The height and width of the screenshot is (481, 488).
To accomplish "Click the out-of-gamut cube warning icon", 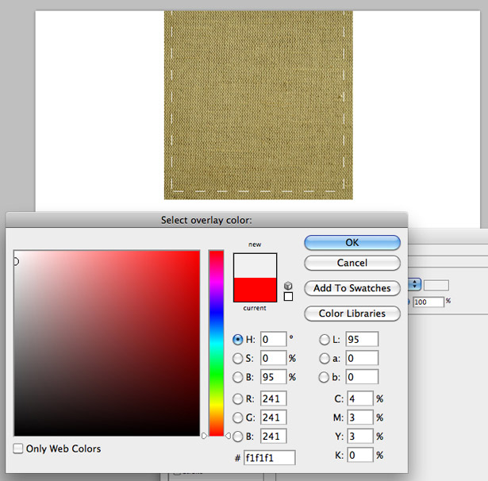I will tap(288, 286).
